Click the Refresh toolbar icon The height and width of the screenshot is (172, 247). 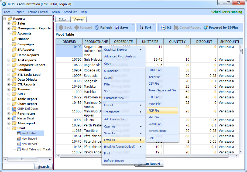point(97,27)
